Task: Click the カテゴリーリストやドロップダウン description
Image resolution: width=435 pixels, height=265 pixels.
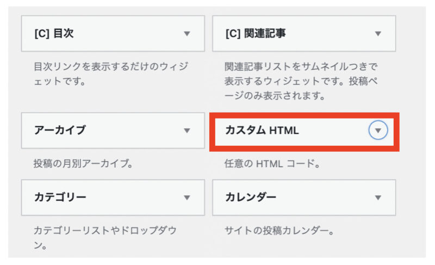Action: [x=105, y=238]
